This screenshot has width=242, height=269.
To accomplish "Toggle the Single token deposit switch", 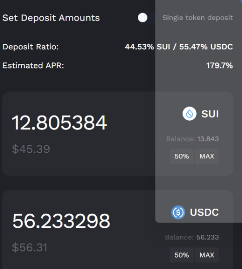I will tap(147, 18).
